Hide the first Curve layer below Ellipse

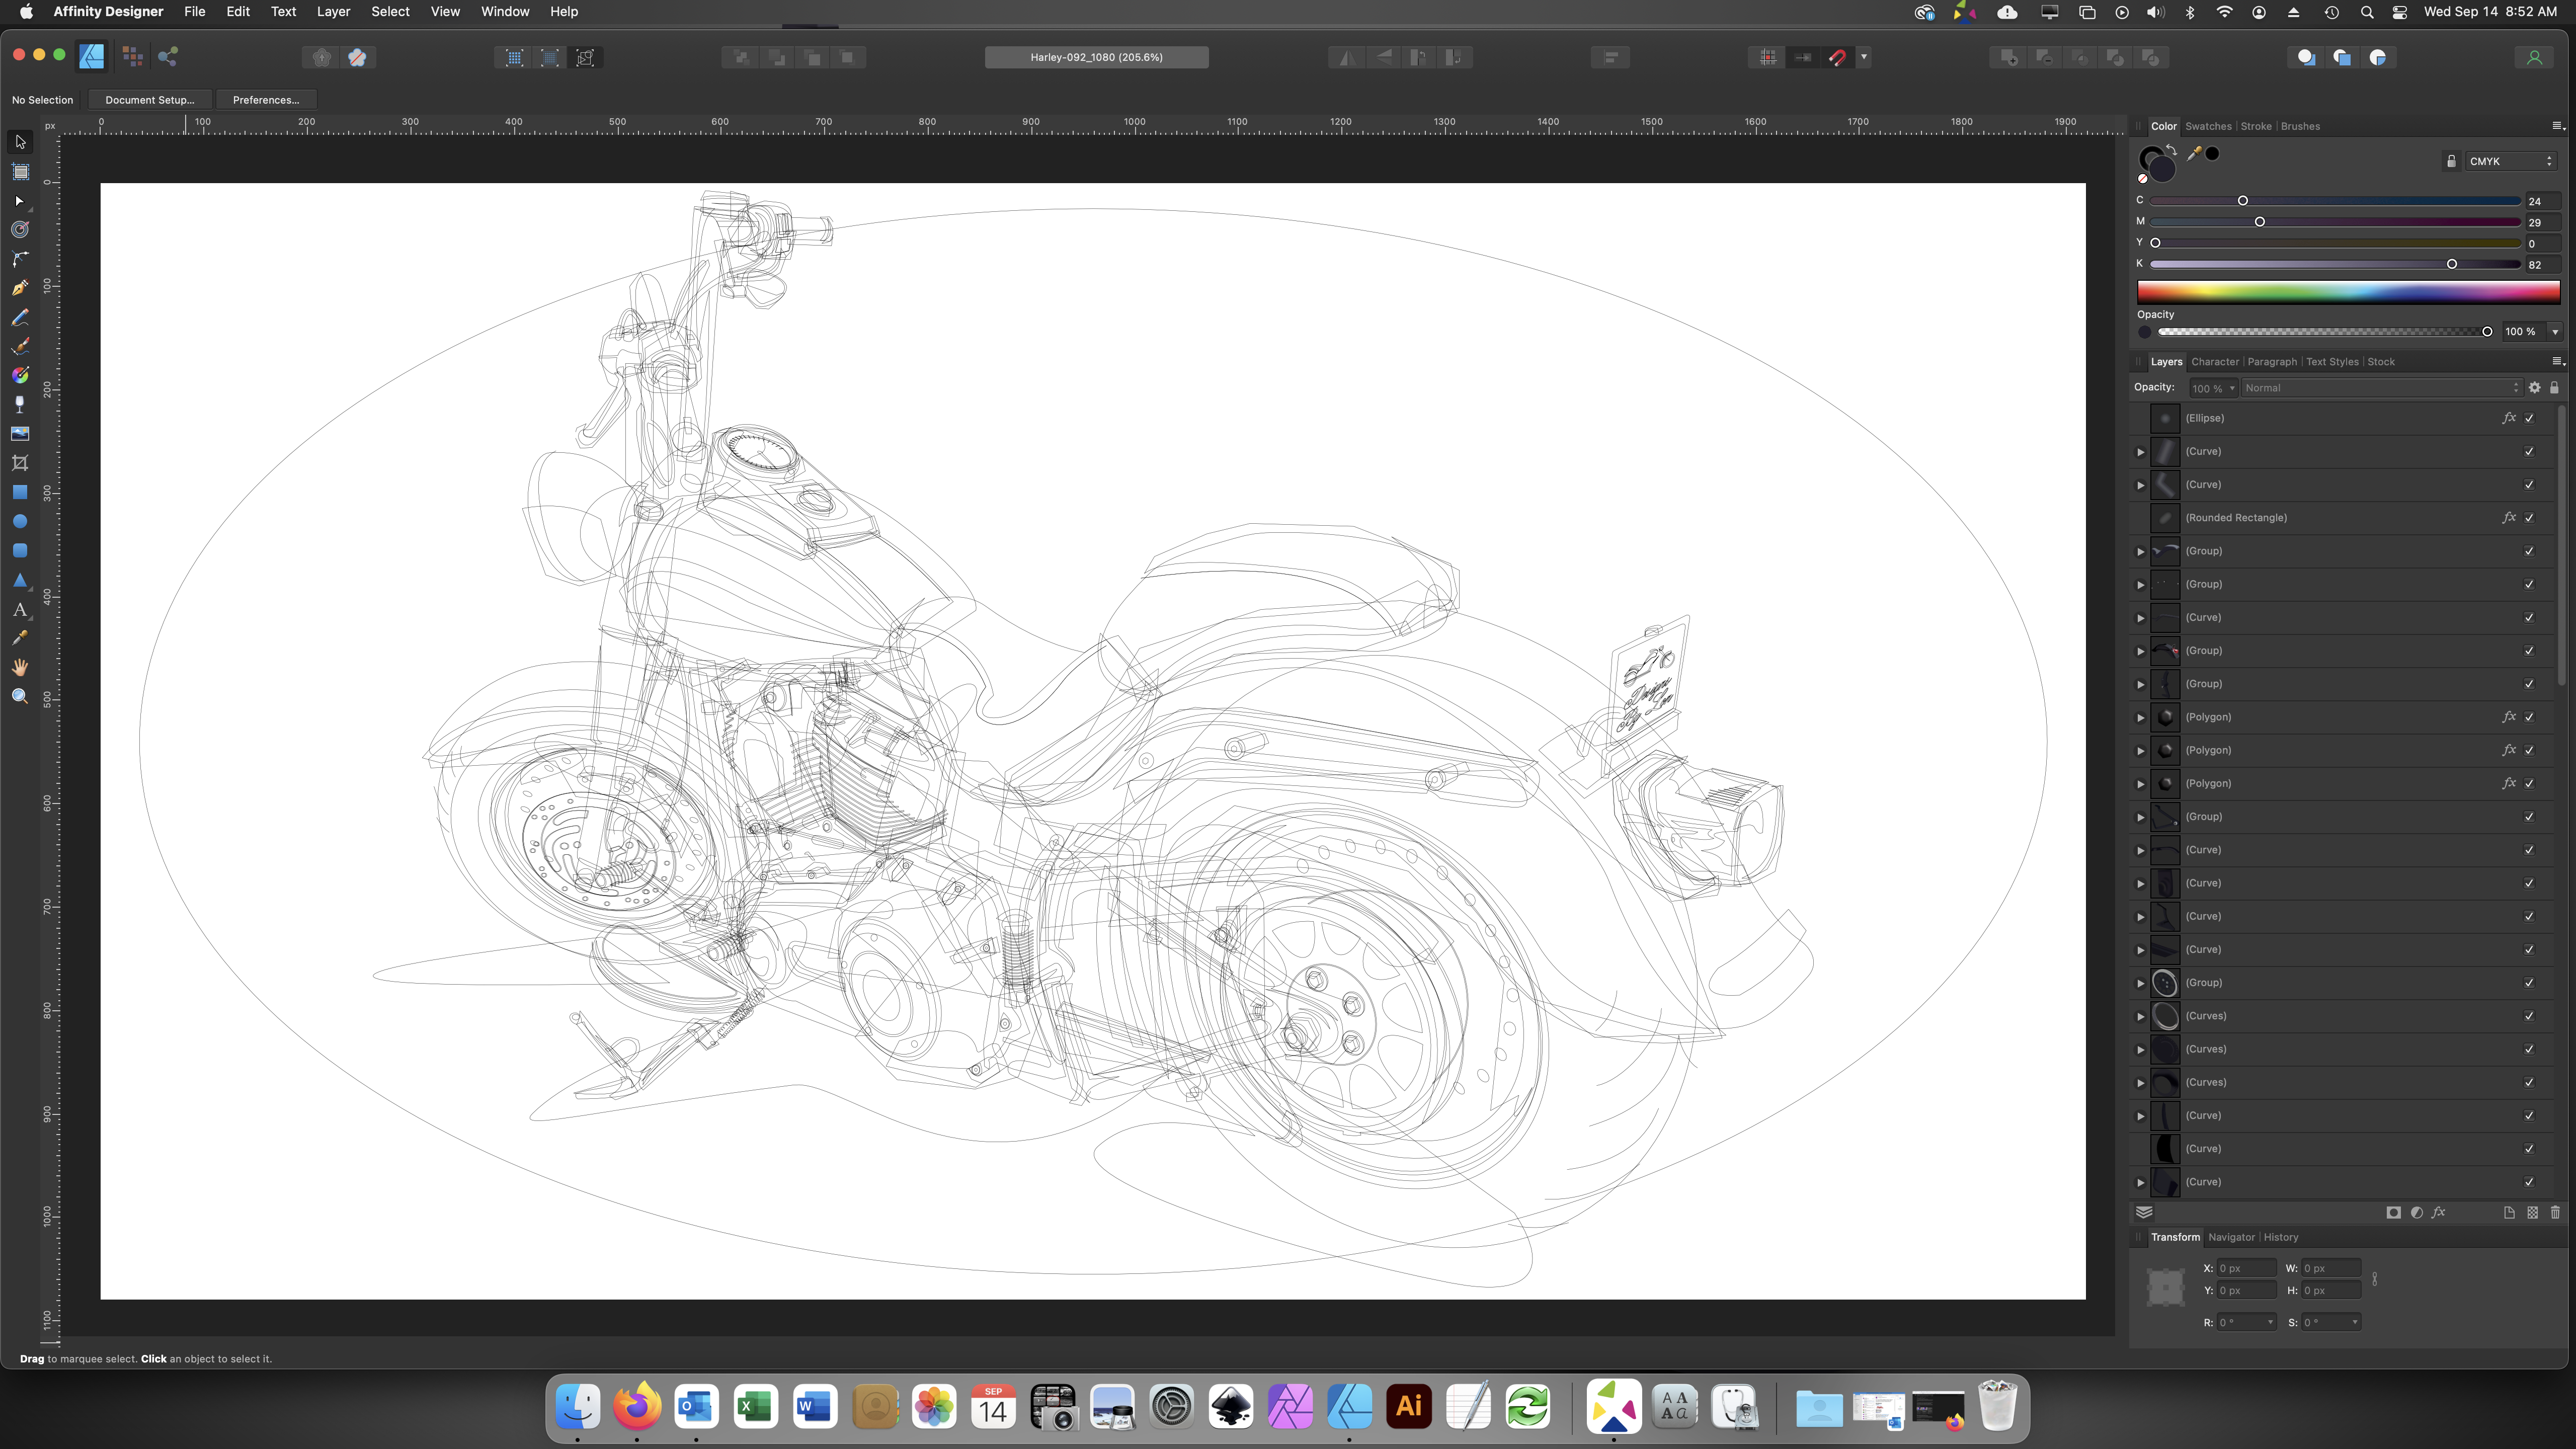[x=2529, y=452]
